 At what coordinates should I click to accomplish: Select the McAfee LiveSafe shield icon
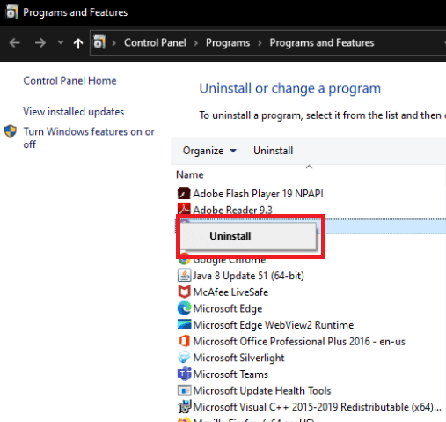tap(184, 292)
